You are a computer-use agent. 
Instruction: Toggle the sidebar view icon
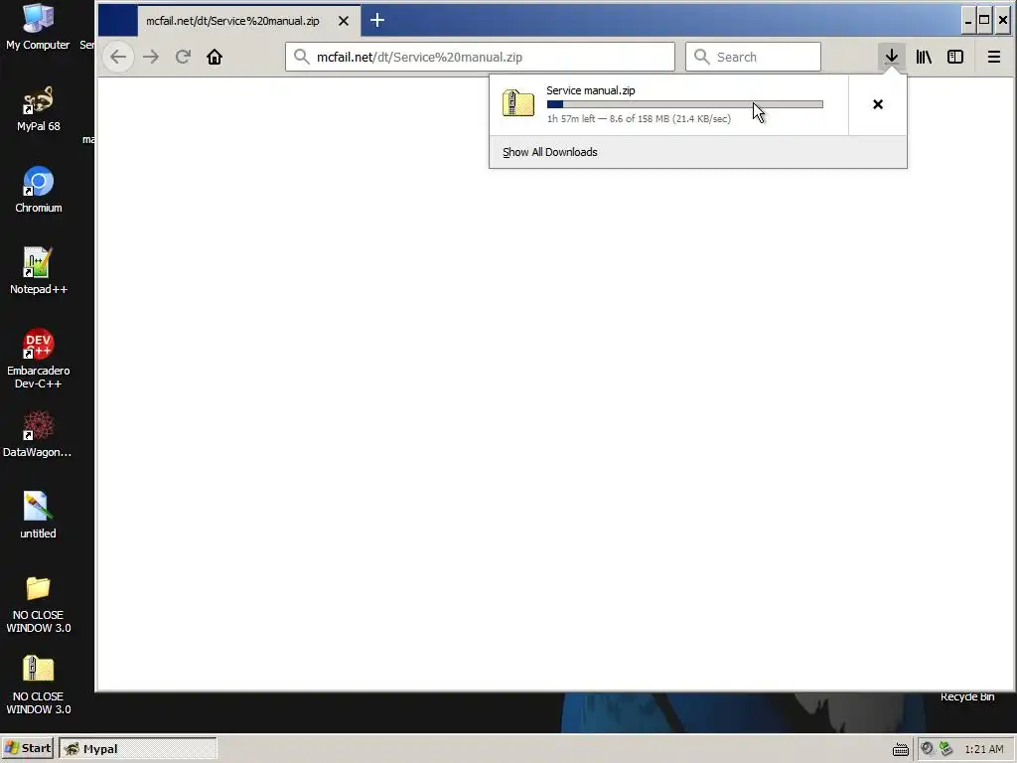(x=955, y=57)
